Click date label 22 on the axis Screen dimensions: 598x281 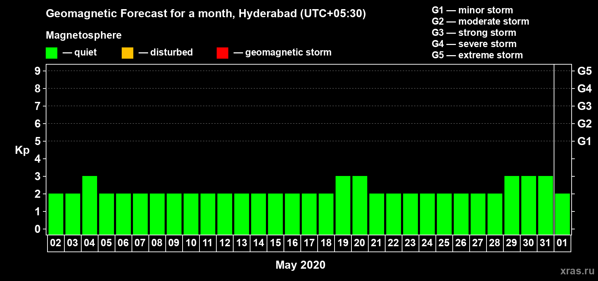[x=393, y=243]
